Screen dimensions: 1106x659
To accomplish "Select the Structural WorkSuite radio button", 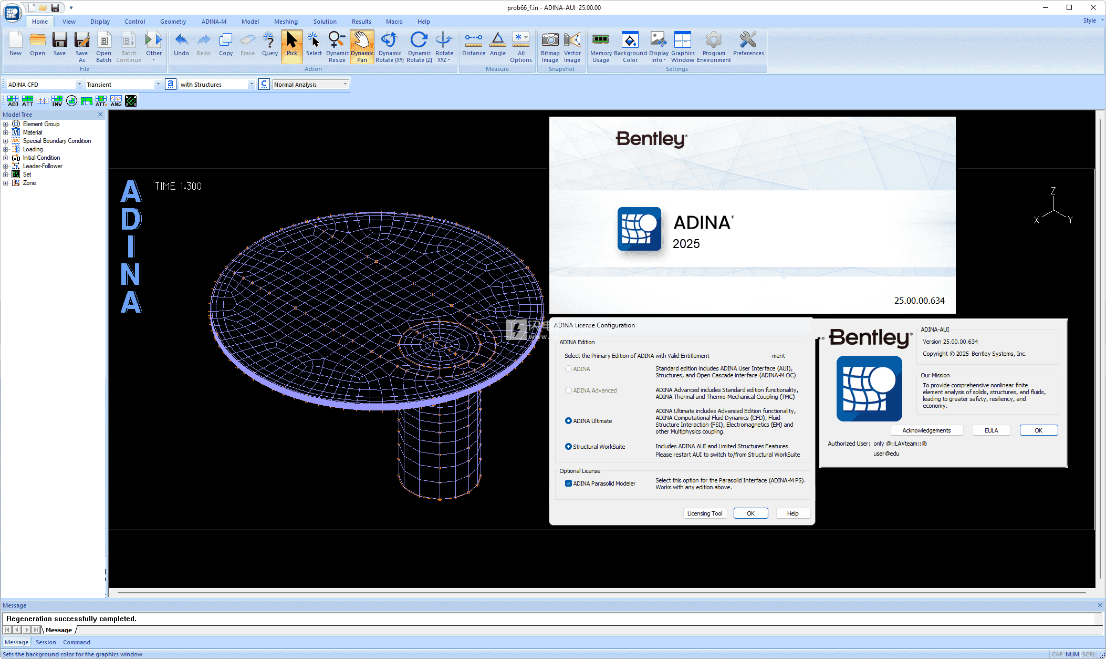I will pyautogui.click(x=568, y=447).
